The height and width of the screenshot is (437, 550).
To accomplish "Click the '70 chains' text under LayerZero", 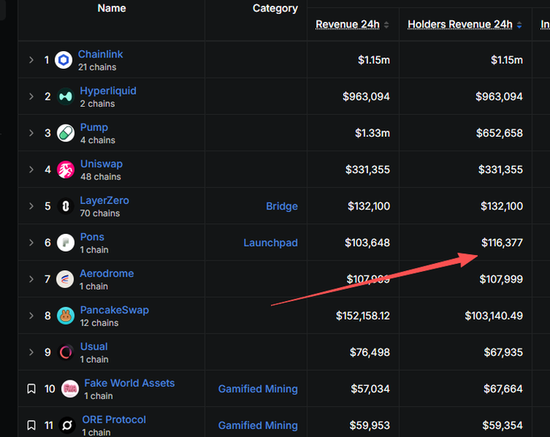I will (99, 213).
